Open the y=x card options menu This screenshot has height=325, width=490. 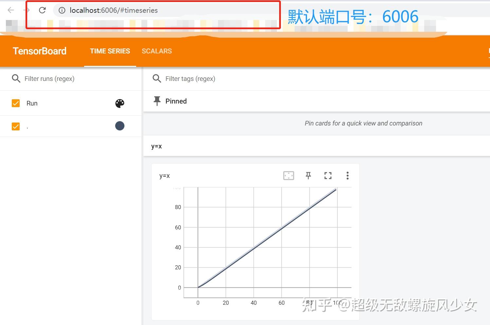tap(347, 176)
